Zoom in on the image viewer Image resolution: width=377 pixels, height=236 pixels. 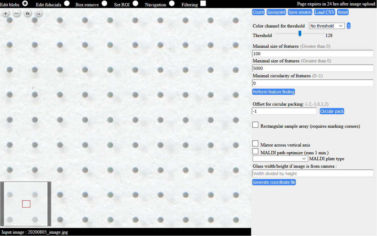pyautogui.click(x=6, y=13)
